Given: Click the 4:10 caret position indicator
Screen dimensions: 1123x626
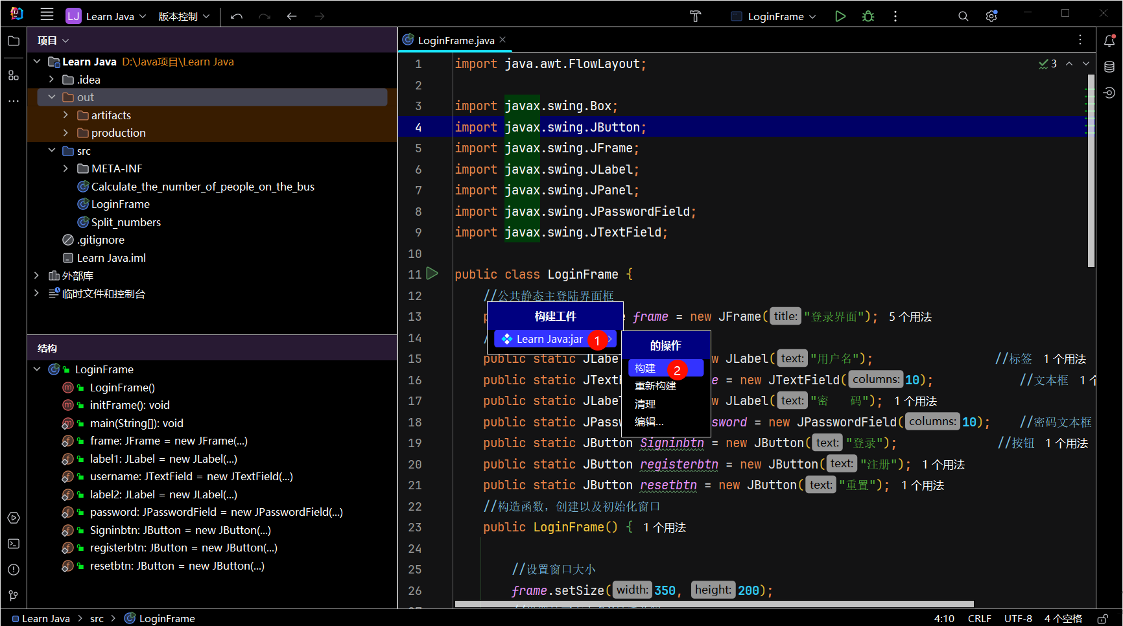Looking at the screenshot, I should tap(944, 619).
